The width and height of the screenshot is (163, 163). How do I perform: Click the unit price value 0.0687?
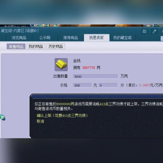(144, 85)
